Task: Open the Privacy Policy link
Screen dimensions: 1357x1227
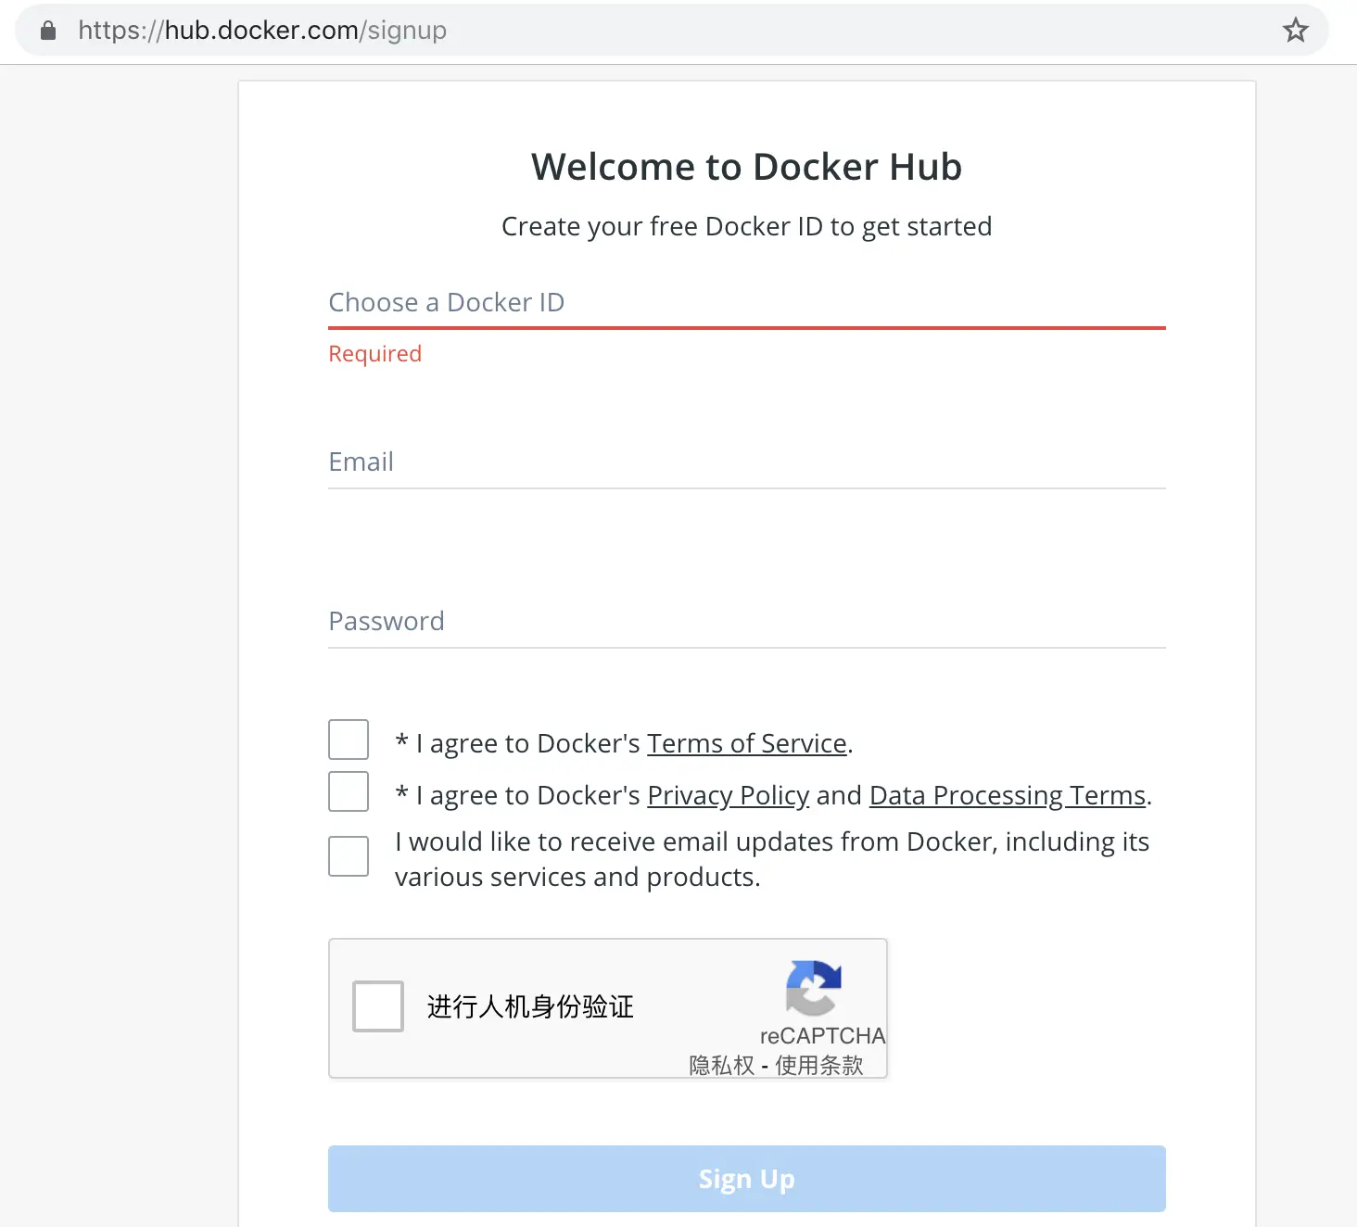Action: (729, 795)
